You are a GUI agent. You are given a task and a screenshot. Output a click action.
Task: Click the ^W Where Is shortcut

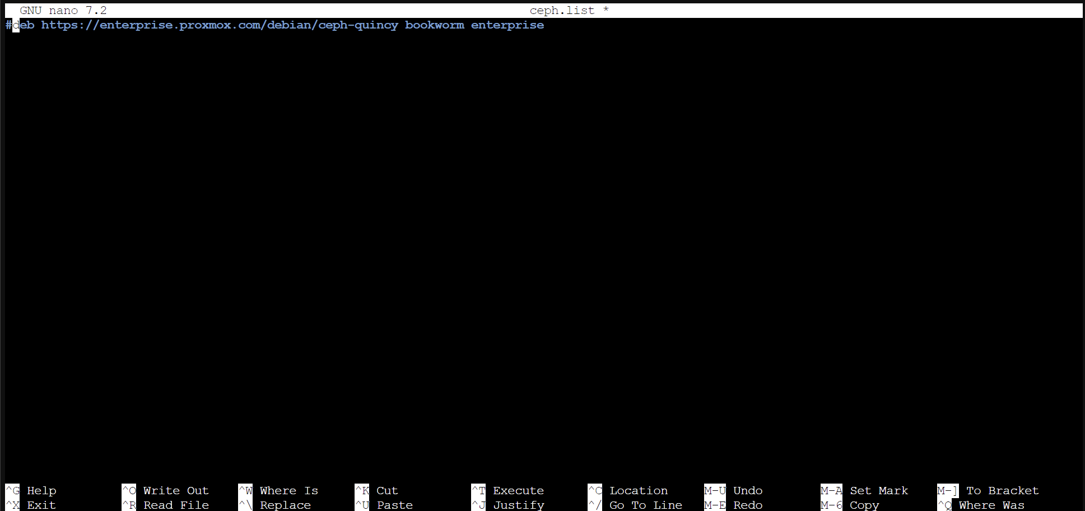pos(278,490)
